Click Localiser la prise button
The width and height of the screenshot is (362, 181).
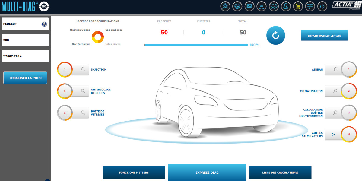[25, 78]
